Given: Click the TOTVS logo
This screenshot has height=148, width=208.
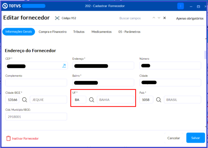Looking at the screenshot, I should pyautogui.click(x=11, y=6).
